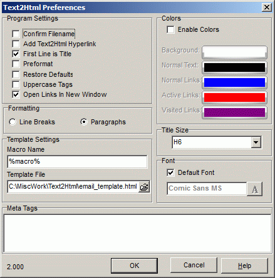Click the browse folder icon for Template File
This screenshot has width=275, height=278.
coord(144,187)
